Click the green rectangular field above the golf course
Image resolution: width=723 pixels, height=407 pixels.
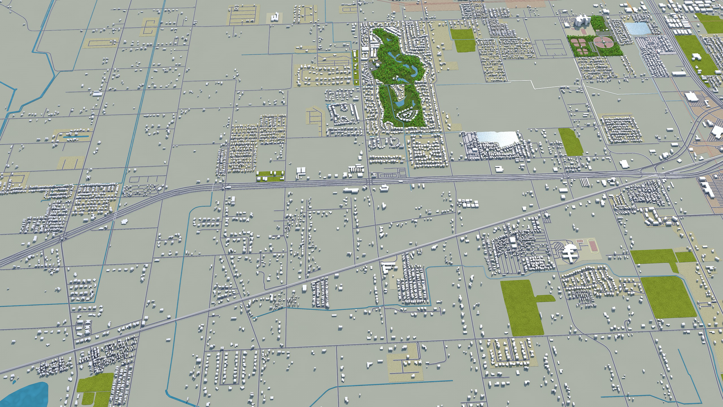(463, 40)
